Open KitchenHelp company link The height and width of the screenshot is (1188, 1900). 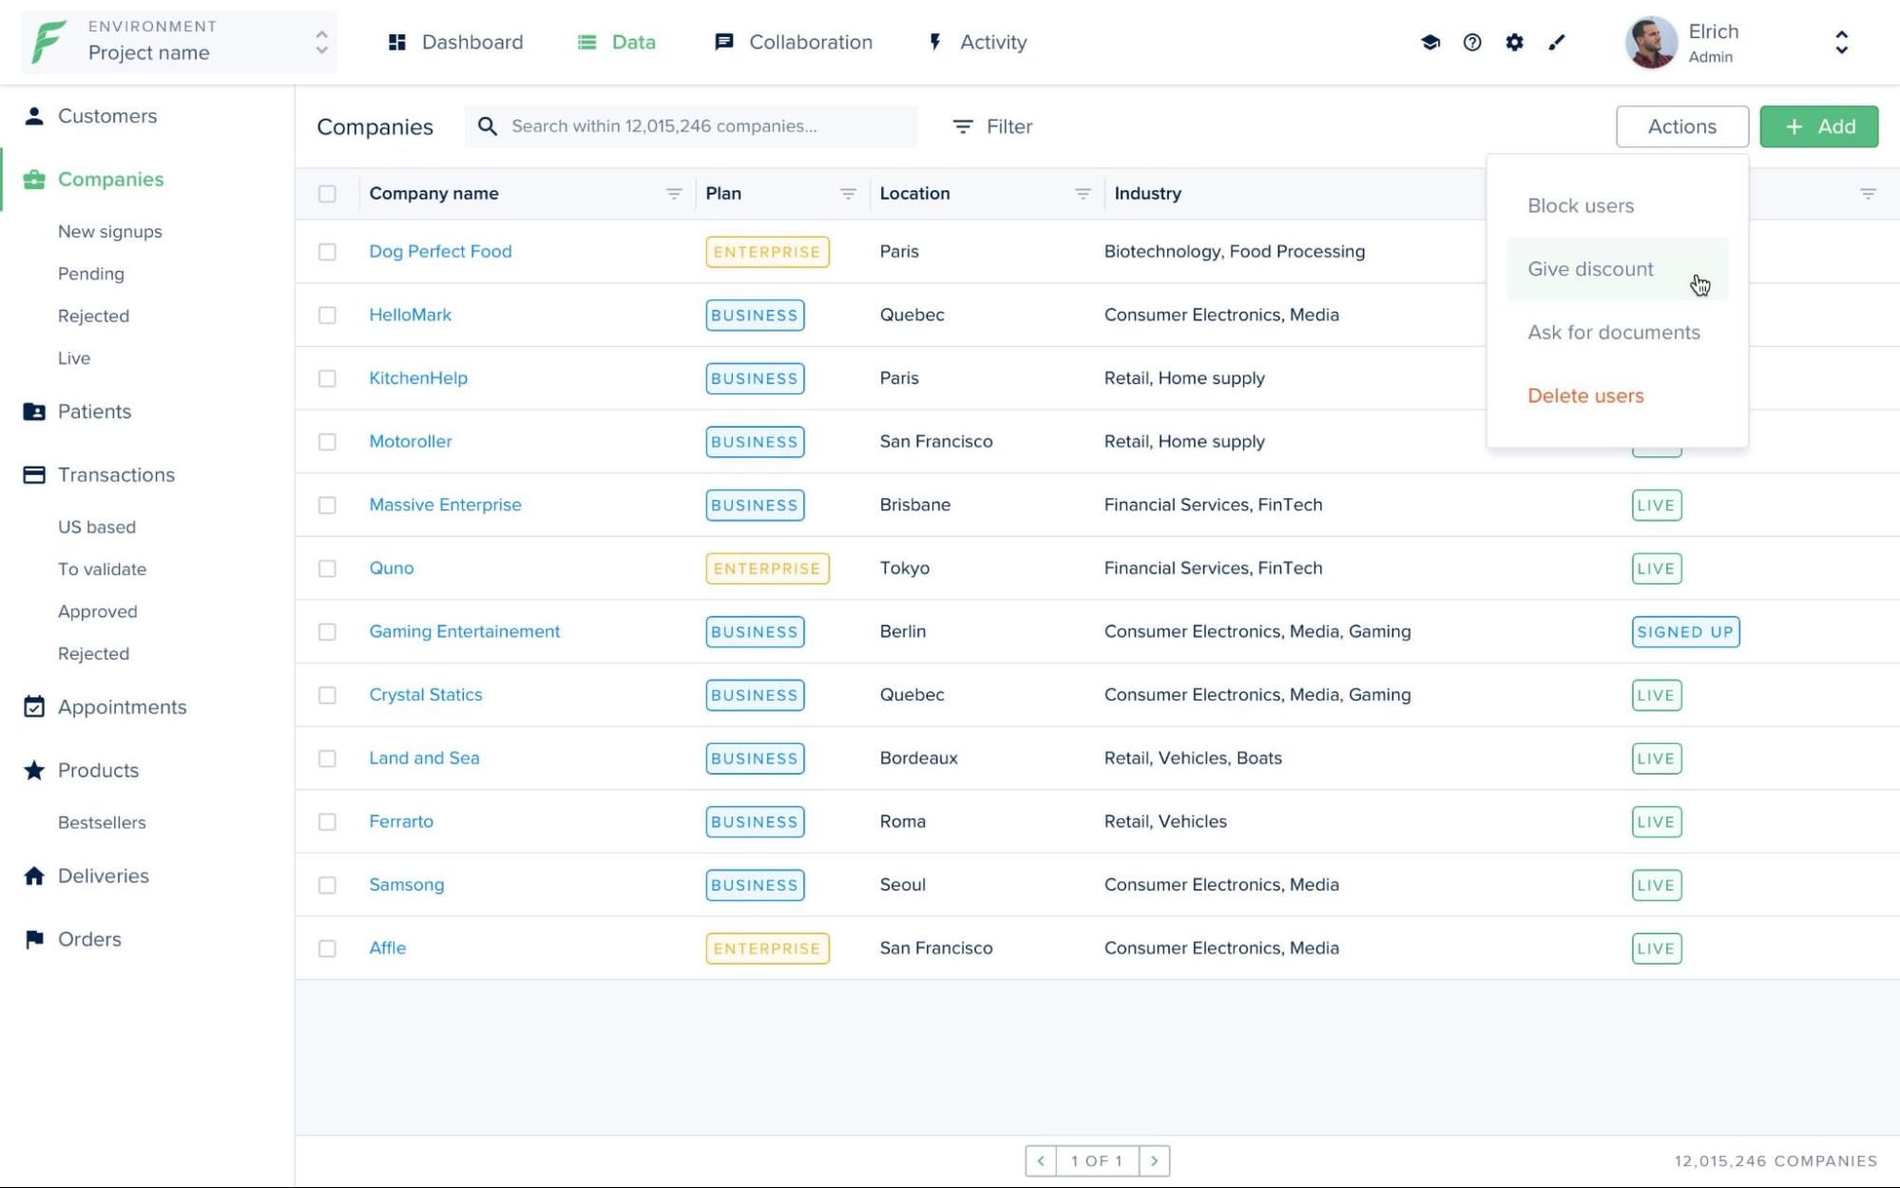pyautogui.click(x=417, y=376)
